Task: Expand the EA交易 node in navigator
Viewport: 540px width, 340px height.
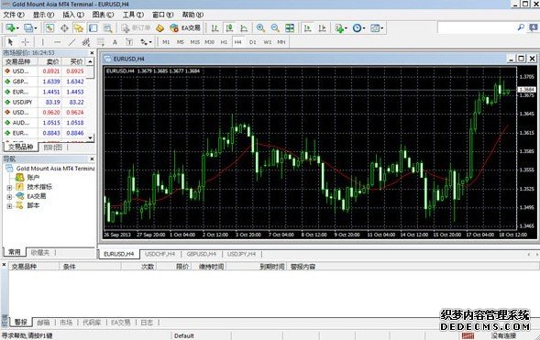Action: (x=9, y=197)
